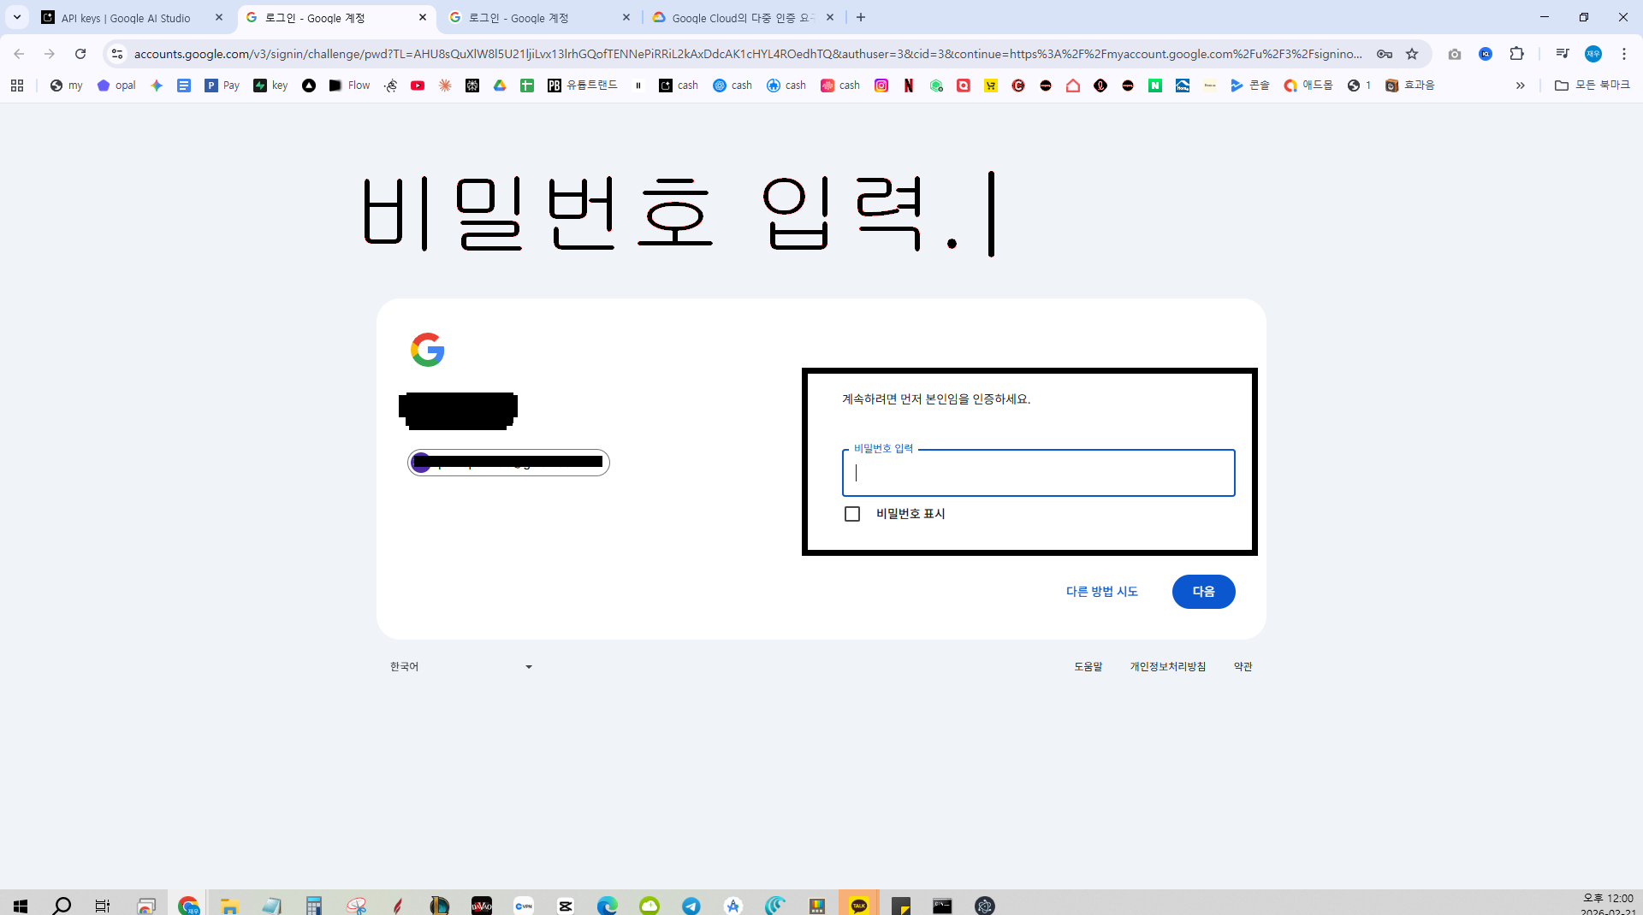Open the KakaoTalk taskbar icon
Screen dimensions: 1643x915
(x=859, y=905)
